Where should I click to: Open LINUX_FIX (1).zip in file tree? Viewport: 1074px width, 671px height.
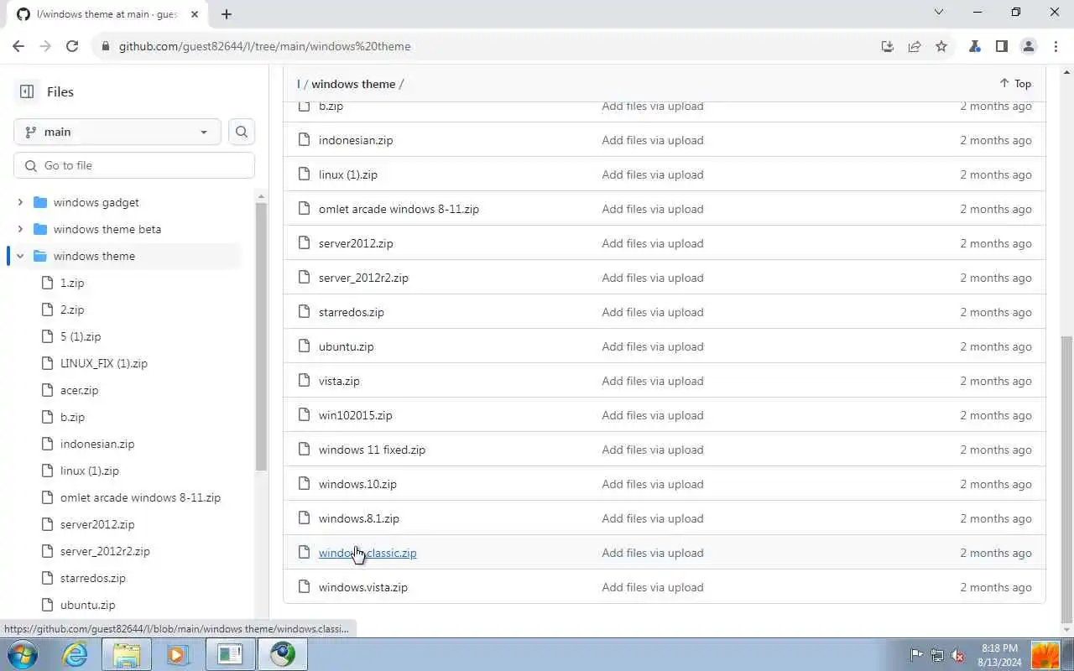click(104, 363)
